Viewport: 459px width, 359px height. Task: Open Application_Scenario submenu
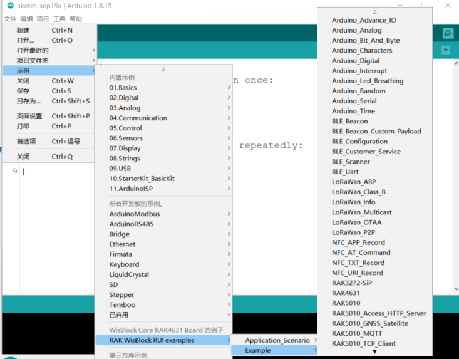click(x=274, y=340)
